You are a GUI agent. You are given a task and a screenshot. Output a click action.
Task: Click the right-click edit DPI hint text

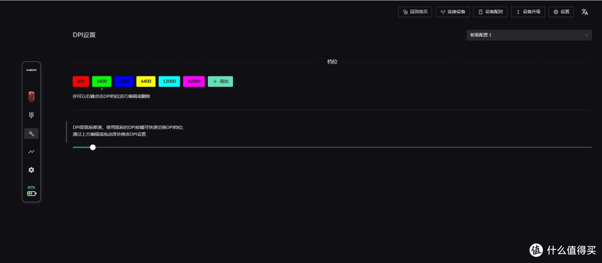tap(111, 96)
